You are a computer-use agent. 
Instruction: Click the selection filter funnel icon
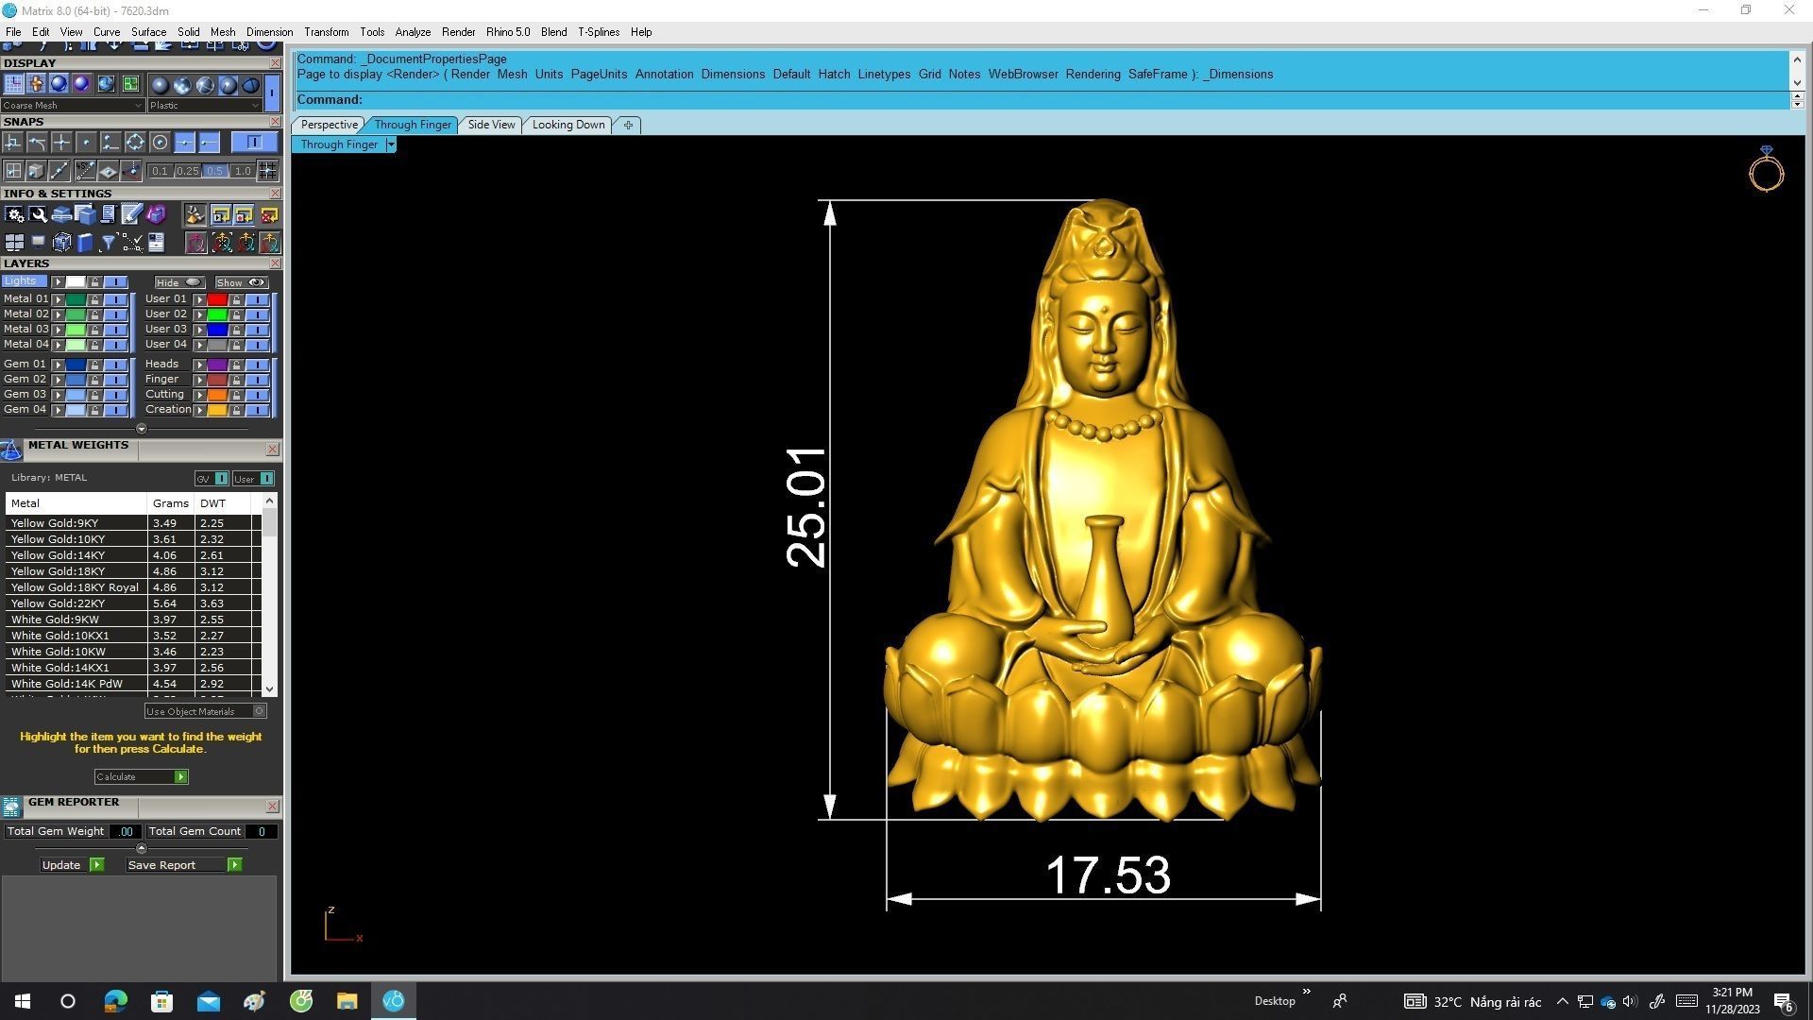109,242
